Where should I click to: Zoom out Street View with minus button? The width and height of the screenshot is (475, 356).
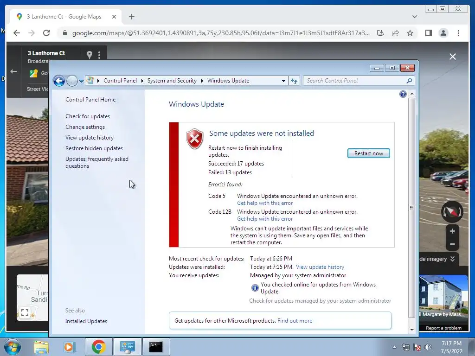click(452, 244)
